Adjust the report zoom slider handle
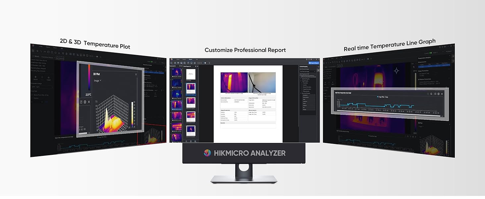This screenshot has height=199, width=485. 206,63
